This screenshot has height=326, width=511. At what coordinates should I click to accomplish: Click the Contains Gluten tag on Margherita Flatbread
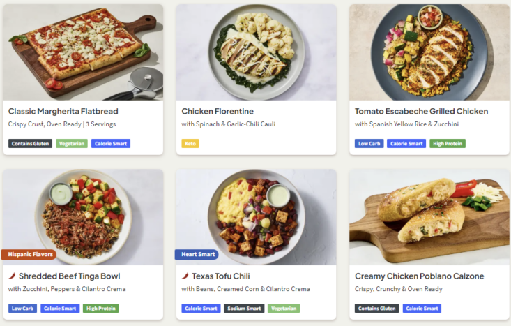tap(30, 144)
